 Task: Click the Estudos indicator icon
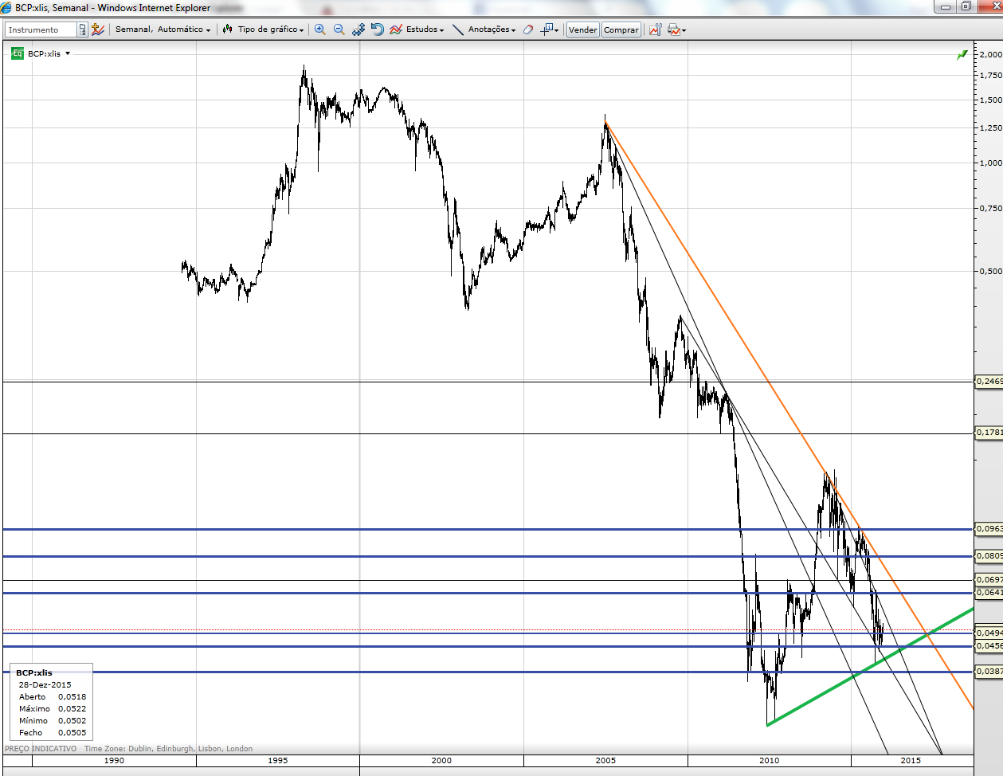tap(396, 29)
